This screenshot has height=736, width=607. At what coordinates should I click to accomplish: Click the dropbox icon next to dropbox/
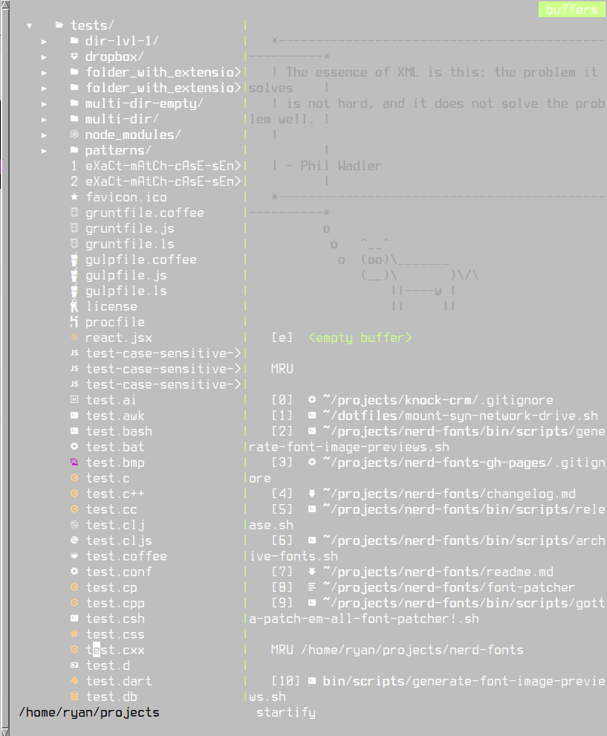point(74,57)
